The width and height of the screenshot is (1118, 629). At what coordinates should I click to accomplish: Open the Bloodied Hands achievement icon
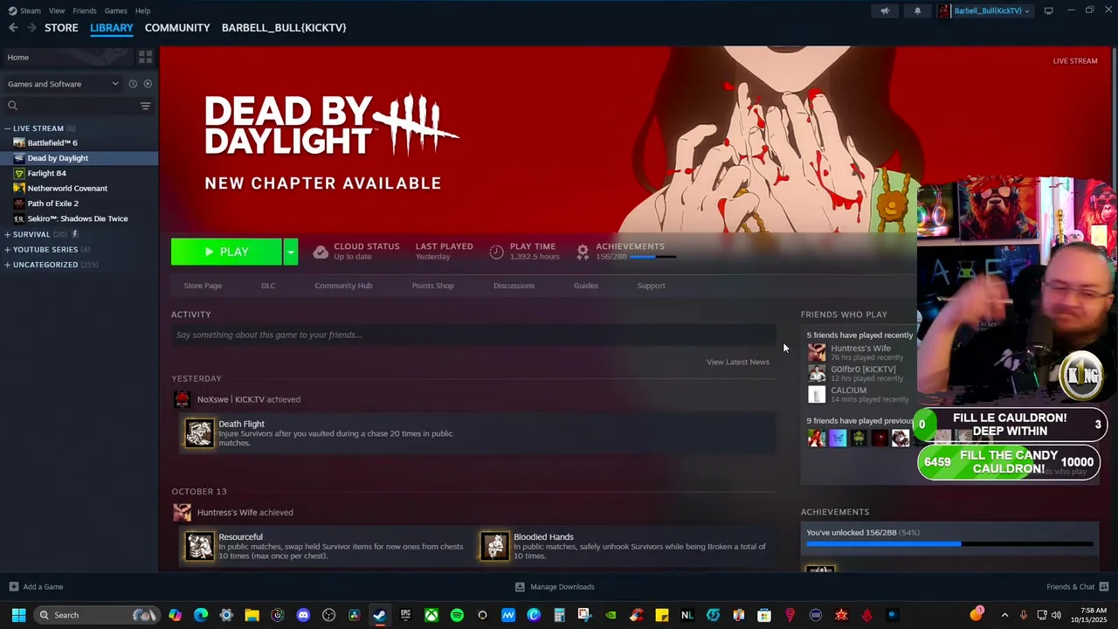[x=494, y=546]
